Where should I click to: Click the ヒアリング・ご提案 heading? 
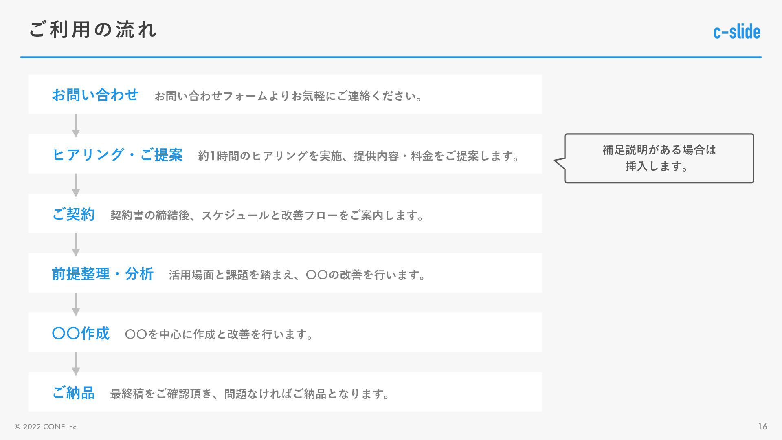click(x=118, y=154)
